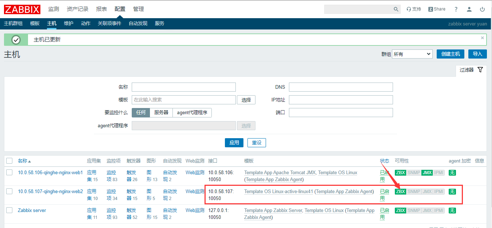
Task: Open the 群组 dropdown
Action: pos(412,54)
